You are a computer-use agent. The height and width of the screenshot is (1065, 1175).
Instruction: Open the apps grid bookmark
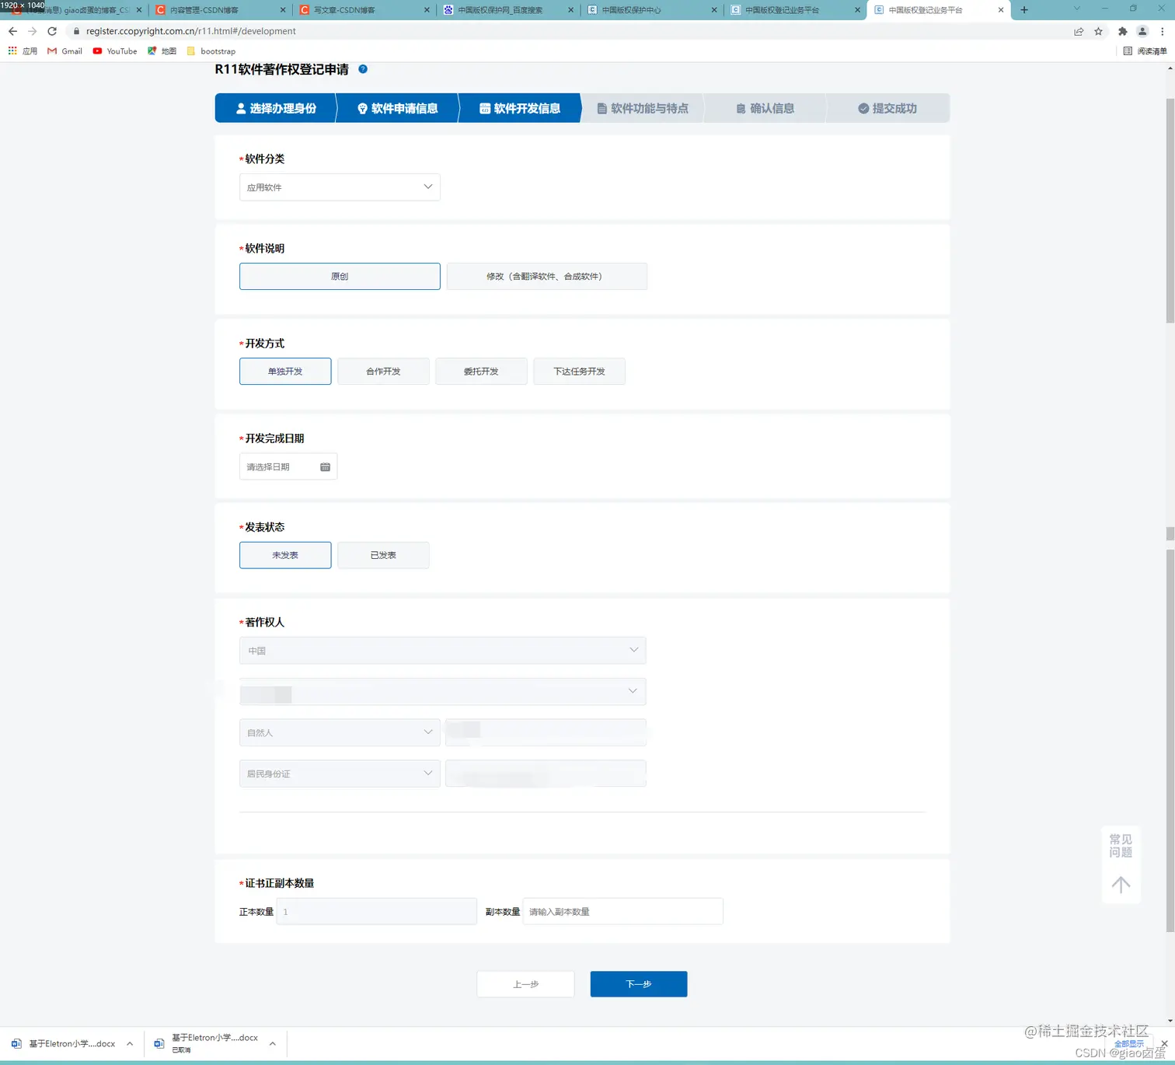23,51
